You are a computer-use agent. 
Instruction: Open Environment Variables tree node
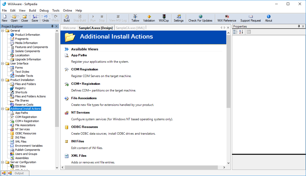29,146
